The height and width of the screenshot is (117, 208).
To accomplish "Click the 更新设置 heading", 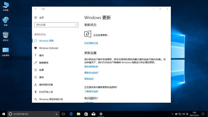I will (x=90, y=53).
